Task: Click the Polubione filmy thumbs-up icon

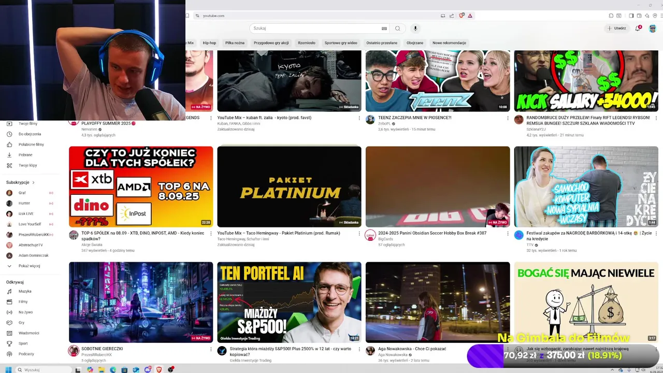Action: pyautogui.click(x=9, y=145)
